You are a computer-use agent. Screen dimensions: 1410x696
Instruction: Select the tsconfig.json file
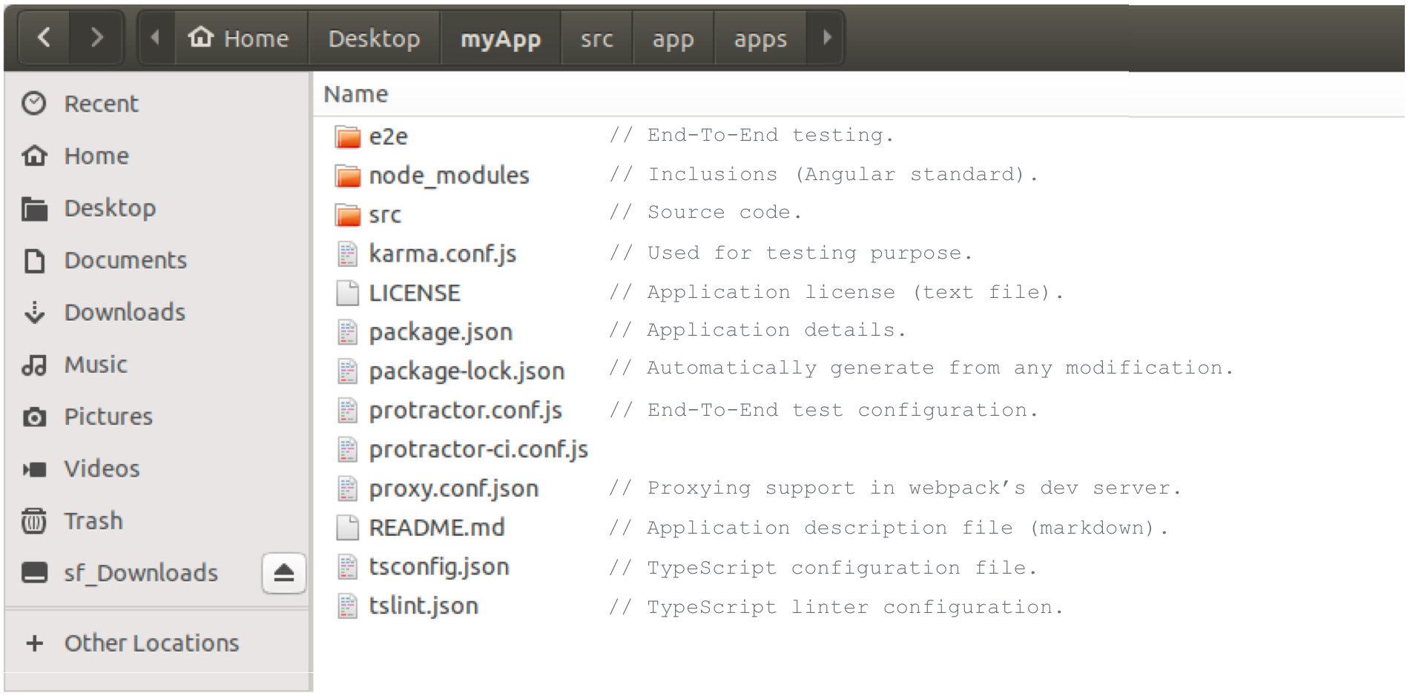(x=439, y=567)
